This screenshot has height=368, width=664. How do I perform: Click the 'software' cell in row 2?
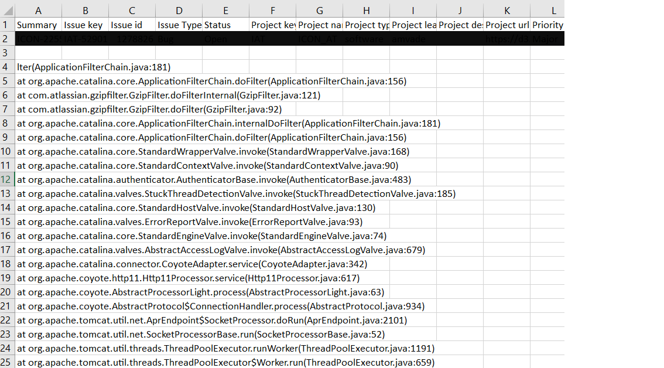[367, 39]
